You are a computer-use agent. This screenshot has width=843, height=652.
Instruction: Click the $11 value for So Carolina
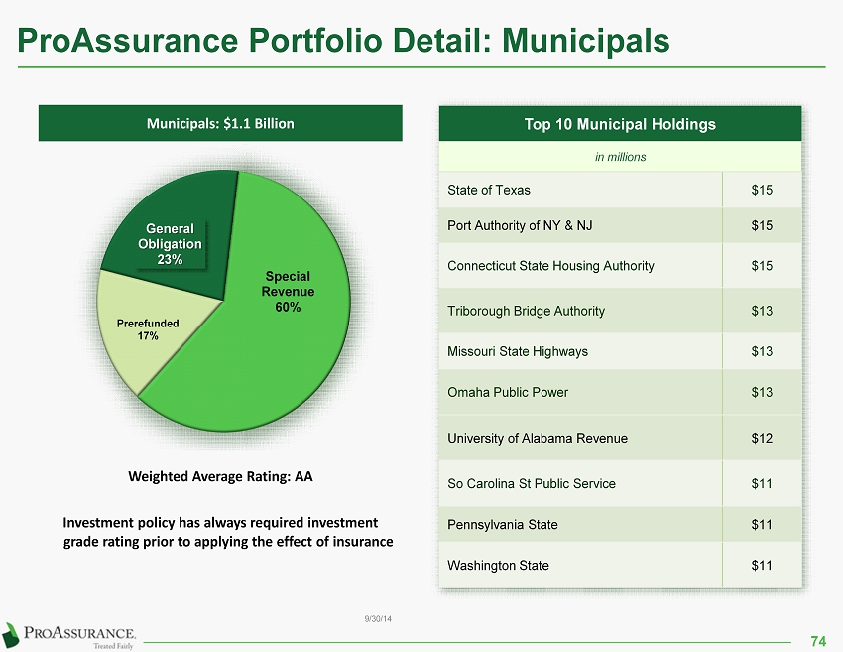click(x=762, y=483)
